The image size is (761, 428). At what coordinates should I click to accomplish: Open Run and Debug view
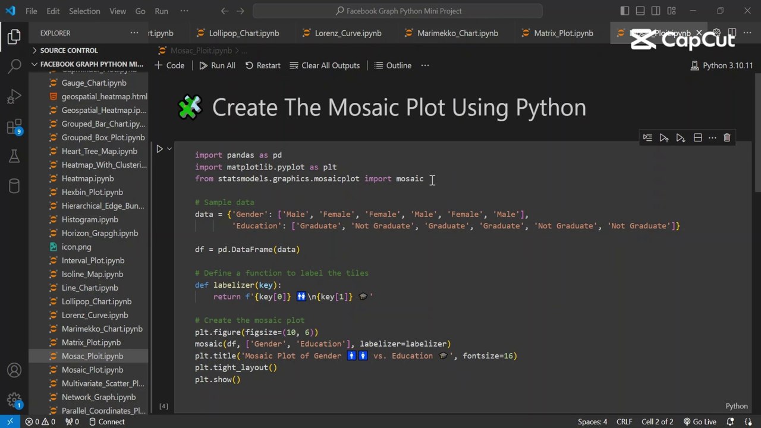(x=14, y=96)
